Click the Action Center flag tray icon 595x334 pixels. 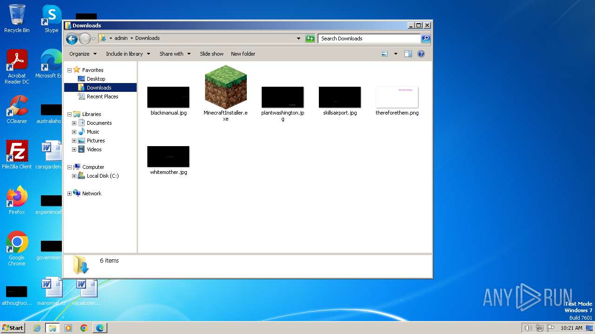tap(551, 328)
